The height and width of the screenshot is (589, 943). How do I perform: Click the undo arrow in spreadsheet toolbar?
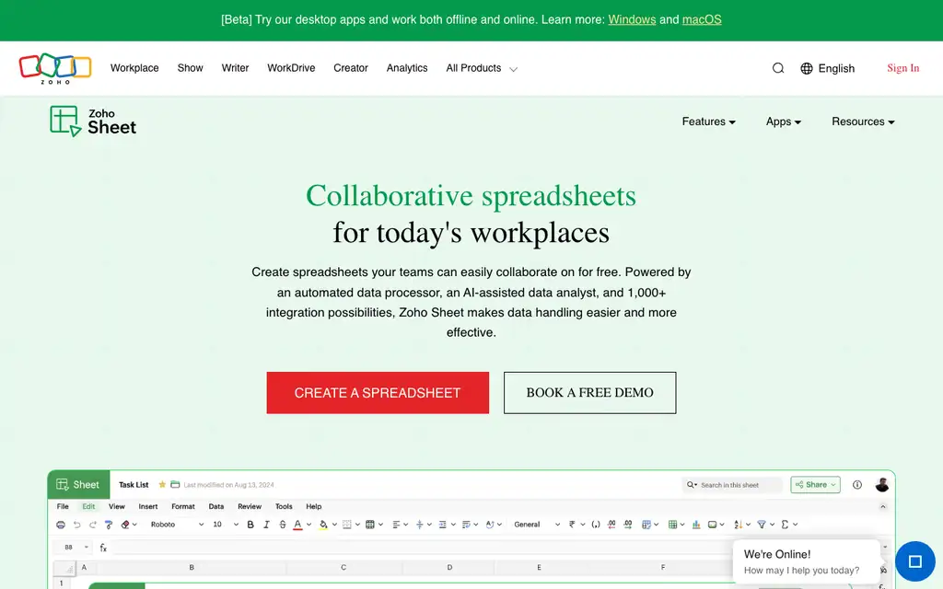coord(77,524)
